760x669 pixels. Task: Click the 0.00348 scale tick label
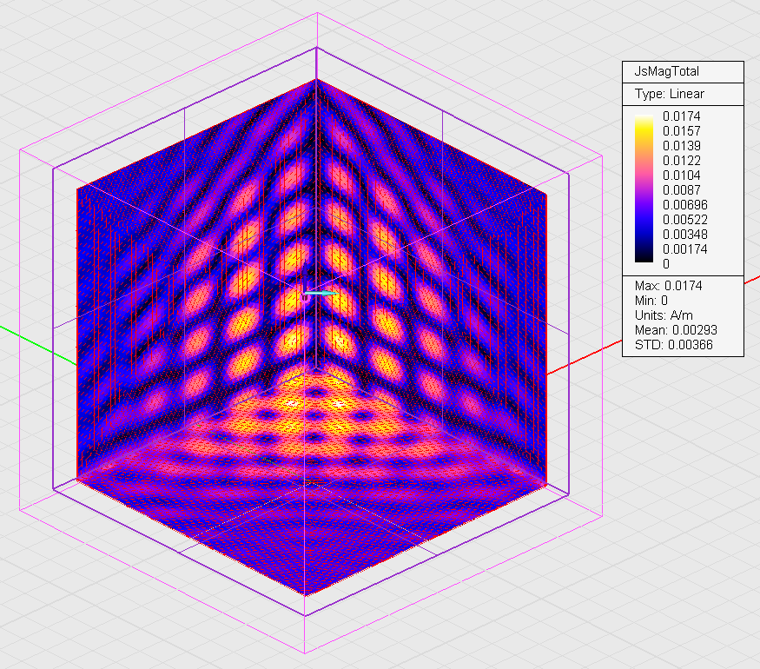coord(684,235)
